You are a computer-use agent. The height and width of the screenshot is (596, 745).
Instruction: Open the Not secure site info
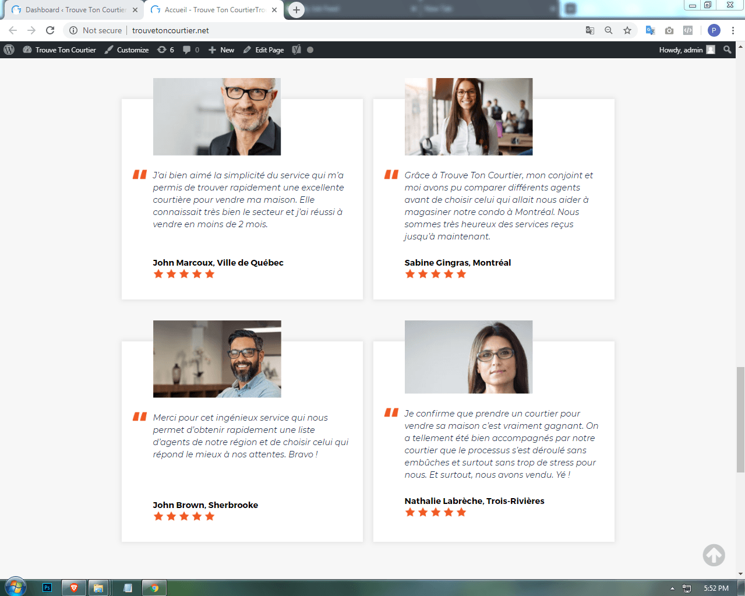(96, 30)
